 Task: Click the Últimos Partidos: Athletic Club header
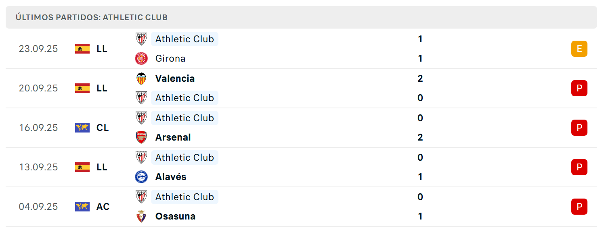pyautogui.click(x=92, y=17)
